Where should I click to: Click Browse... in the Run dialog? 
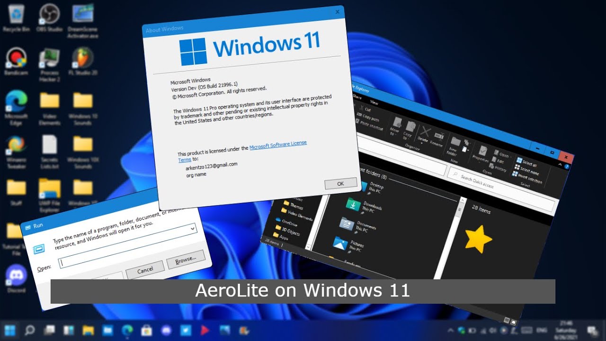pyautogui.click(x=185, y=260)
